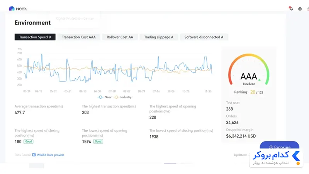Image resolution: width=309 pixels, height=174 pixels.
Task: Click the Good badge beside 1594
Action: click(98, 142)
